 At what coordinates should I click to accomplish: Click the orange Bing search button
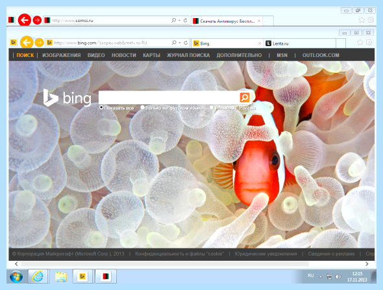(x=245, y=97)
